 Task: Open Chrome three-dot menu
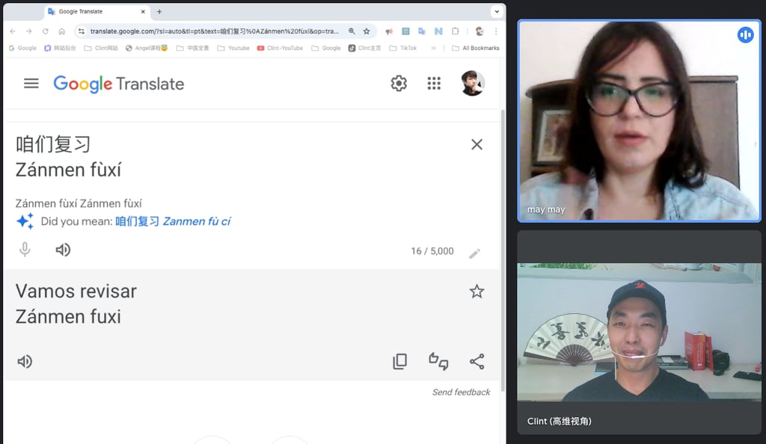[496, 31]
